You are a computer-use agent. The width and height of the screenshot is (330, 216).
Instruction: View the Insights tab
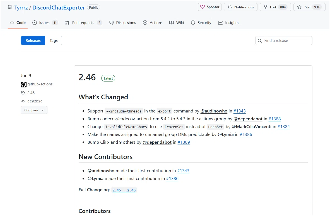228,23
